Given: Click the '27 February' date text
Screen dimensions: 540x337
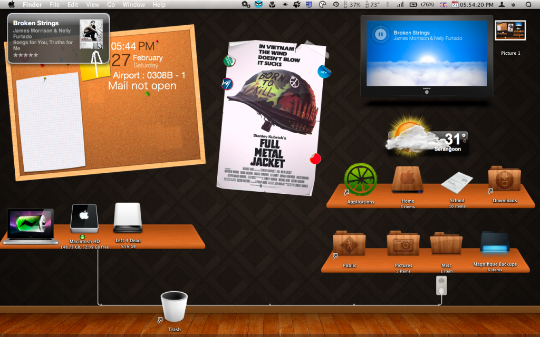Looking at the screenshot, I should (x=137, y=60).
